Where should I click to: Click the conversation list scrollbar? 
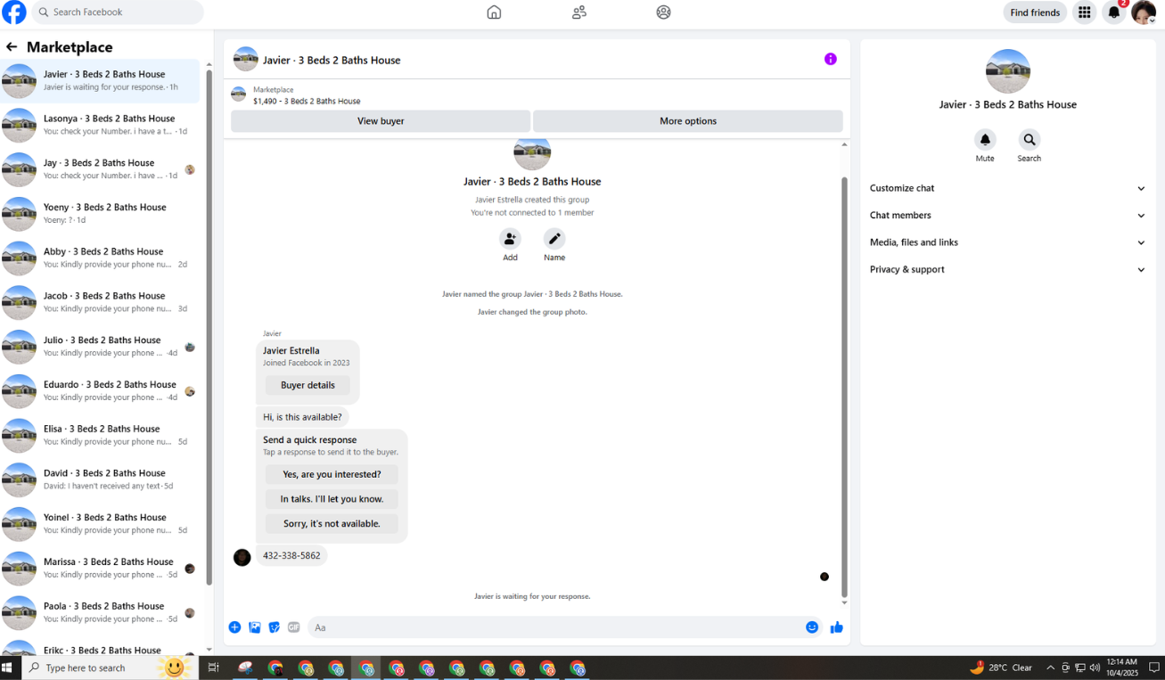(209, 327)
